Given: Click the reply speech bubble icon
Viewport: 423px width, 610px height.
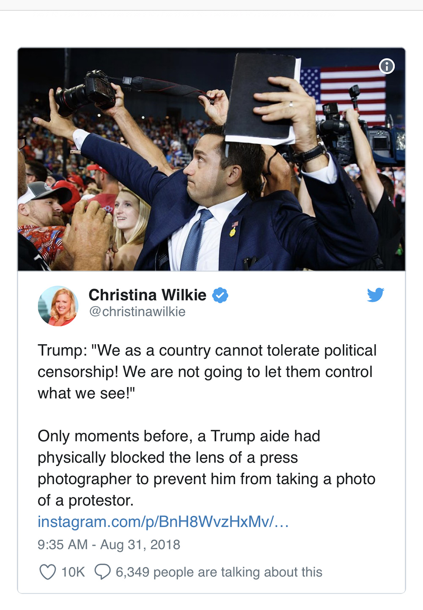Looking at the screenshot, I should tap(102, 572).
